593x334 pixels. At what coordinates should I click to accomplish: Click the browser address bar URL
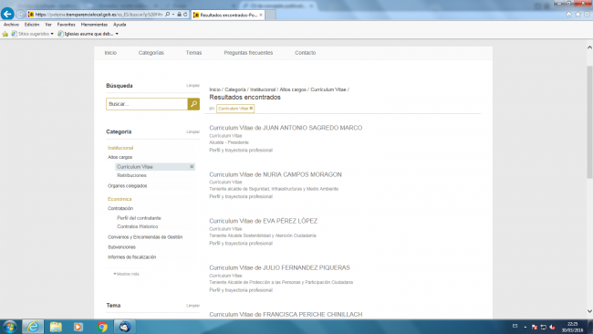(99, 15)
